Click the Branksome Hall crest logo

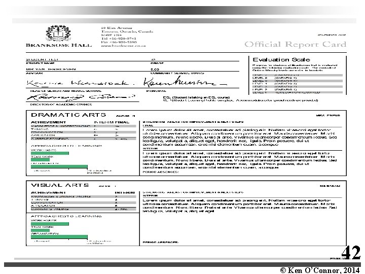click(x=58, y=33)
